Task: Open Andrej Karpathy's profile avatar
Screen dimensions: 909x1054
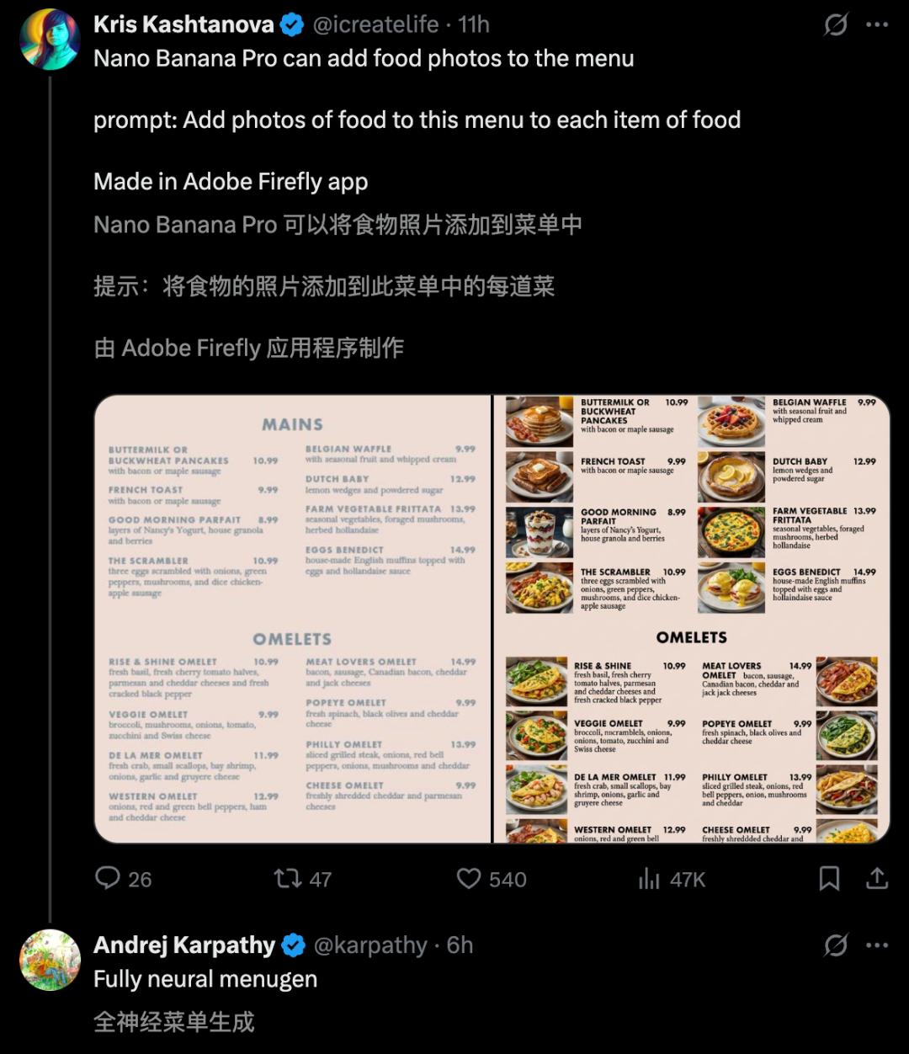Action: [x=50, y=960]
